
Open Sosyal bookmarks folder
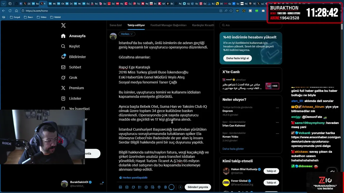point(15,17)
